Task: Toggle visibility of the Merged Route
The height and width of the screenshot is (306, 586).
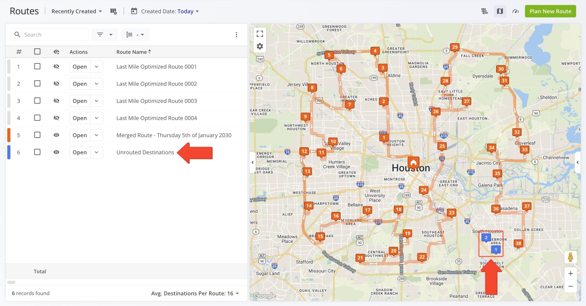Action: coord(56,135)
